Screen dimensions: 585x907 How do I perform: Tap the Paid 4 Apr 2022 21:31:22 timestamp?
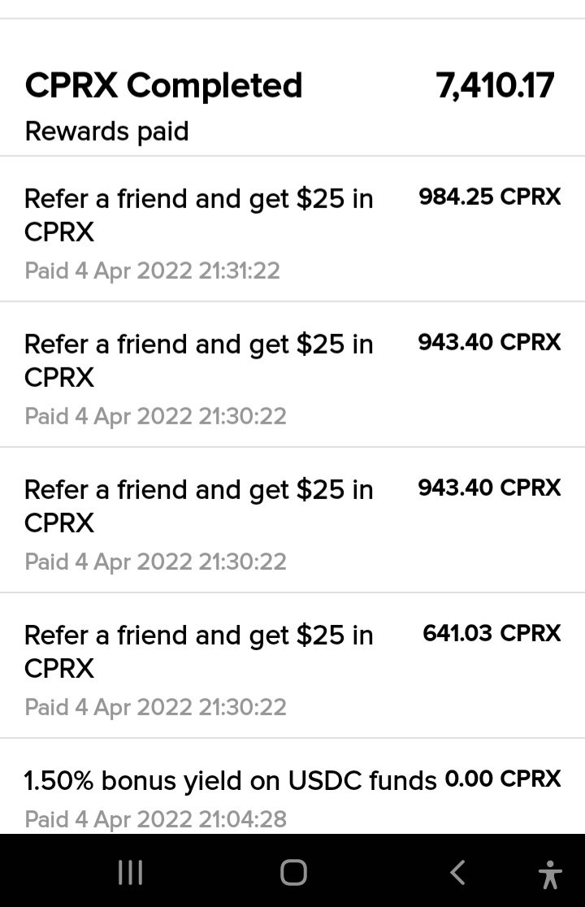pyautogui.click(x=152, y=271)
